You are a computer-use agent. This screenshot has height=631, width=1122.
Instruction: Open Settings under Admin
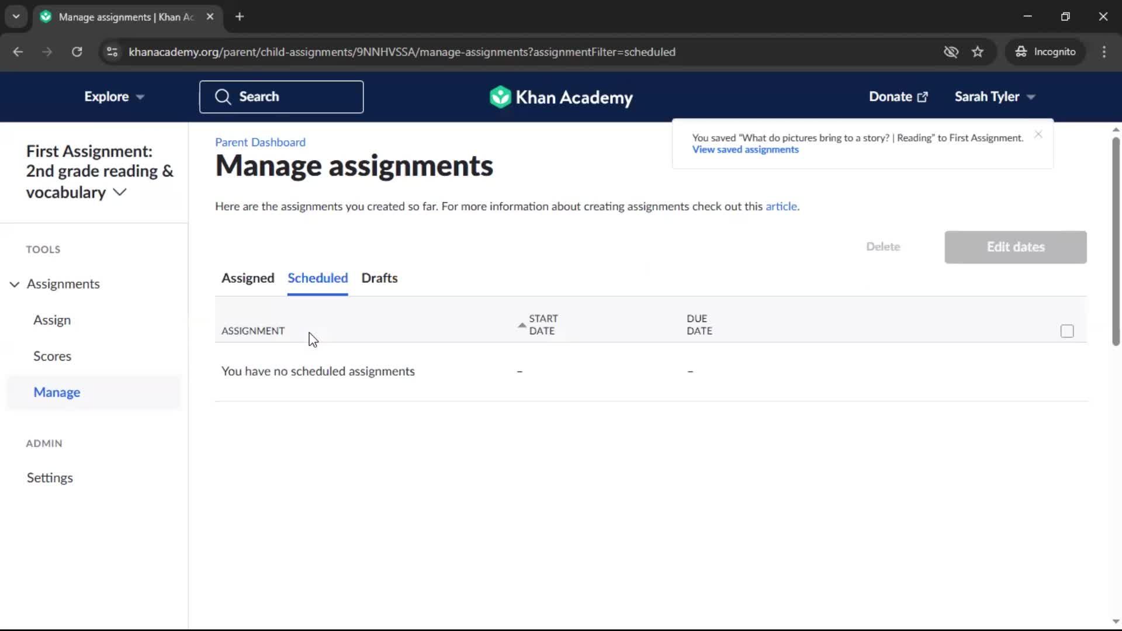point(50,478)
